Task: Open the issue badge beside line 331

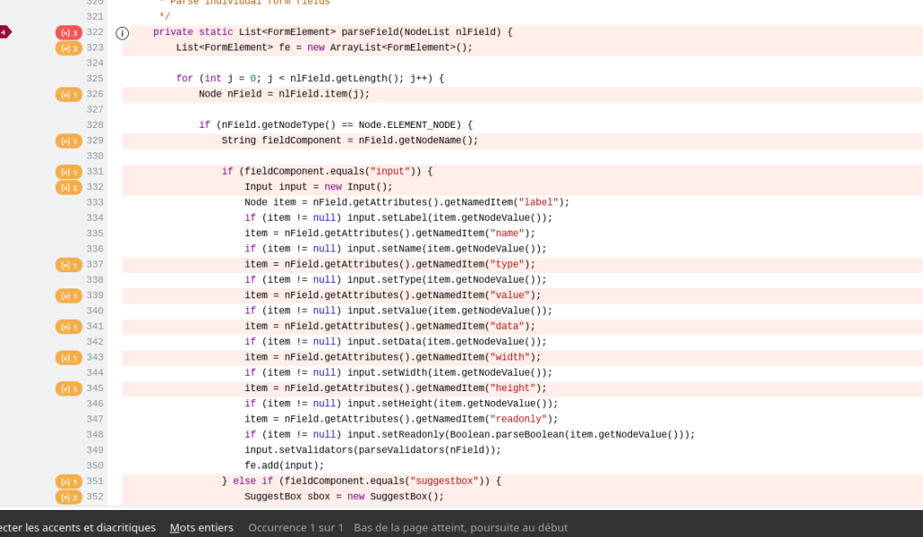Action: [x=68, y=171]
